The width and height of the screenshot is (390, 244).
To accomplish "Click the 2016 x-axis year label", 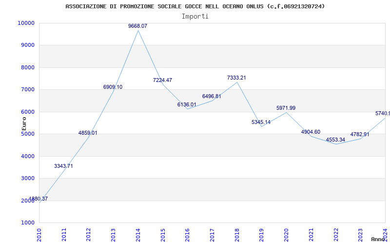I will pos(187,235).
